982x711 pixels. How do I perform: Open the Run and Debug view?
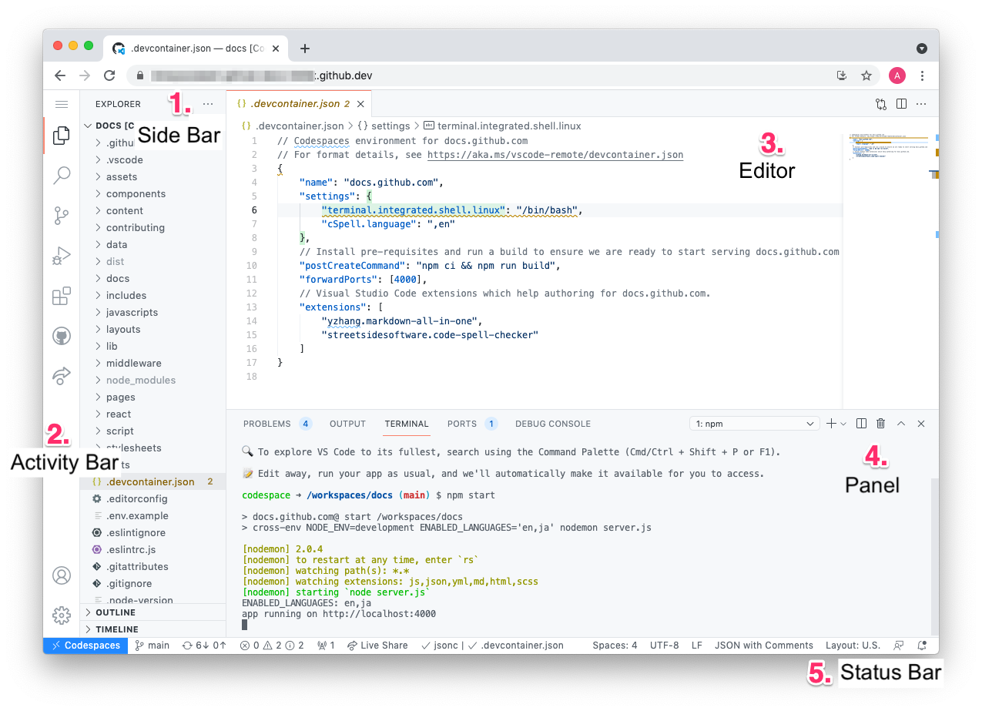[x=61, y=255]
